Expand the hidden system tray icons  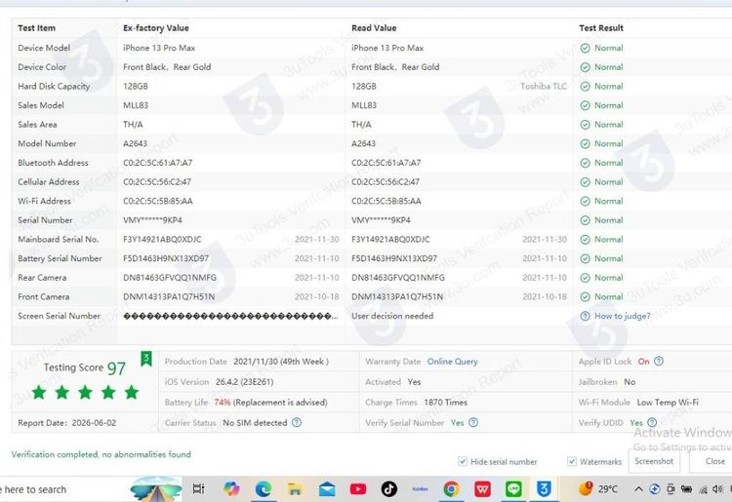[638, 489]
